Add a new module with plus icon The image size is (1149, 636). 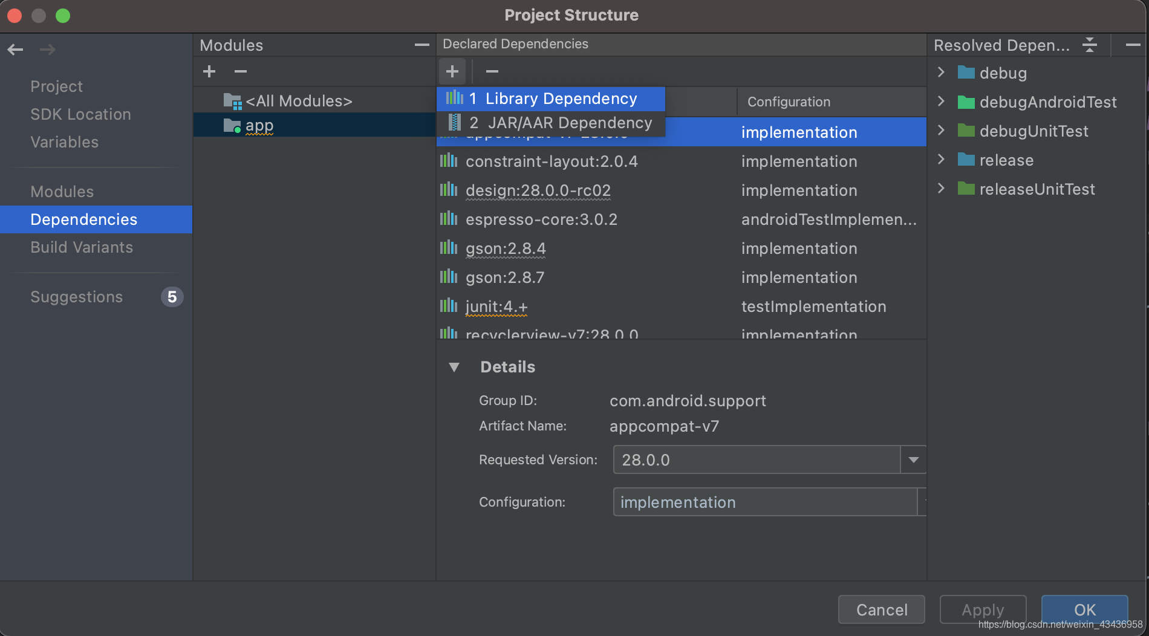pos(209,71)
